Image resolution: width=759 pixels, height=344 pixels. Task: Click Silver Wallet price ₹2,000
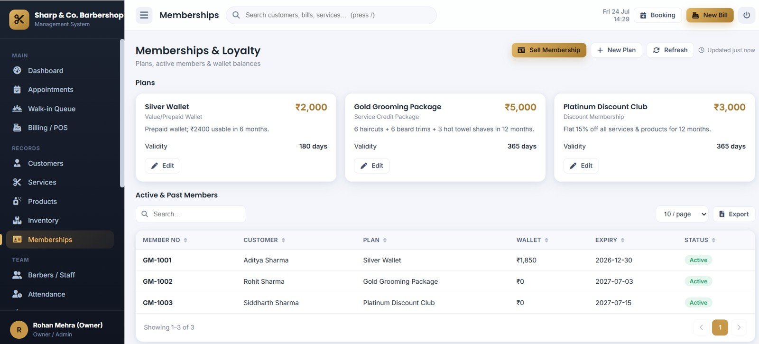tap(311, 107)
